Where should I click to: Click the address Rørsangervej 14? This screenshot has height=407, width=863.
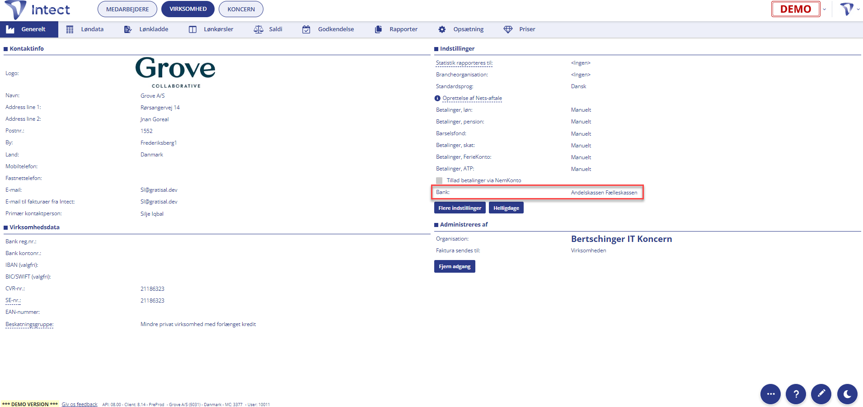pyautogui.click(x=160, y=108)
